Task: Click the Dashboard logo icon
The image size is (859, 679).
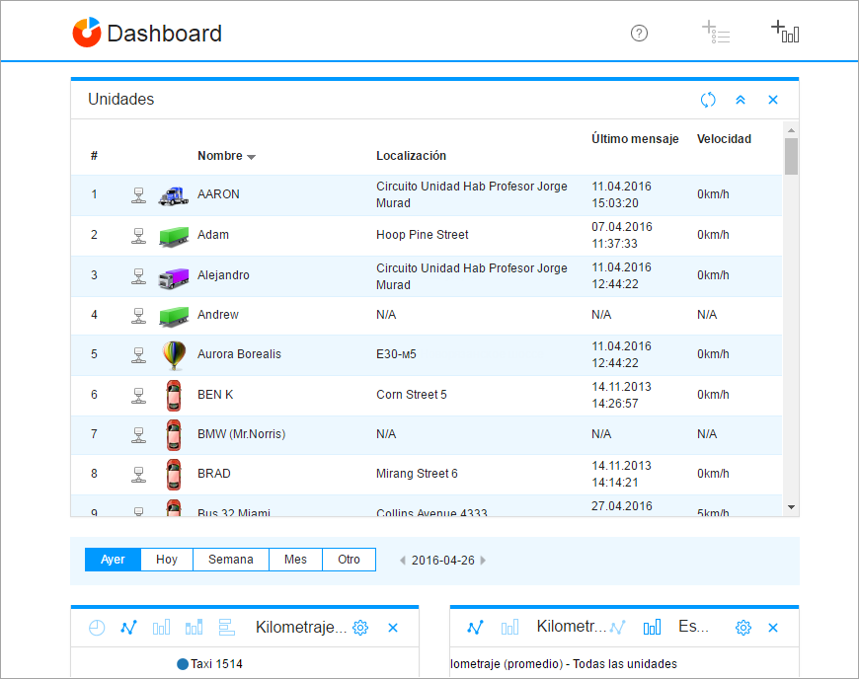Action: pos(87,33)
